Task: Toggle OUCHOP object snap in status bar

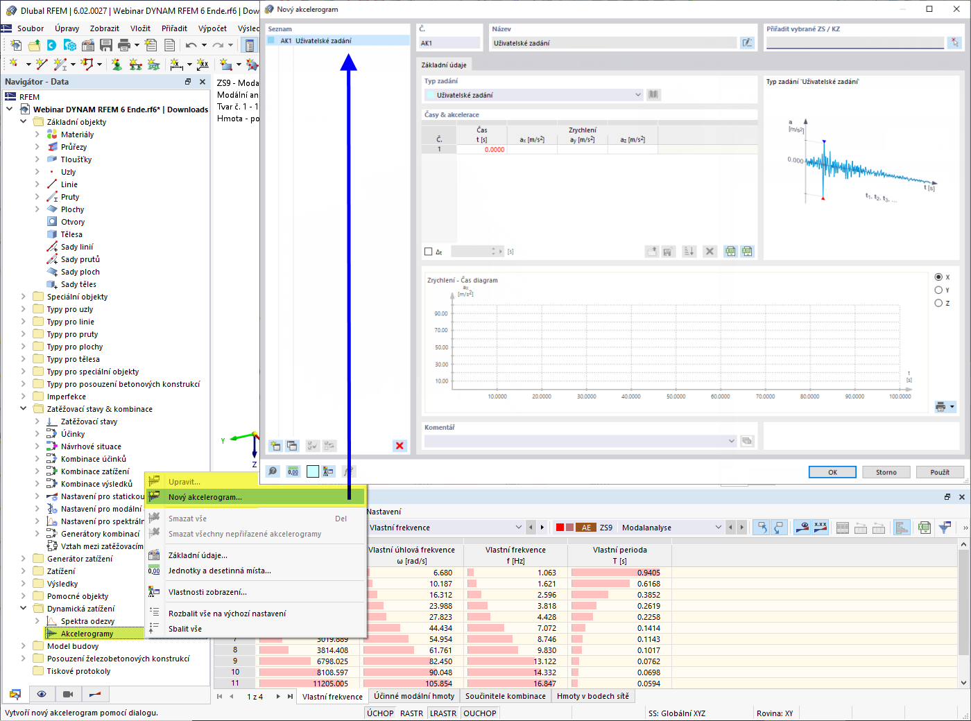Action: coord(480,713)
